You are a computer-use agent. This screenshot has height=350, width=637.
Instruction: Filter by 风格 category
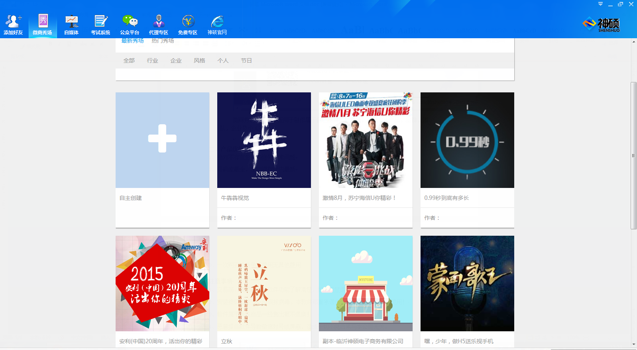[200, 61]
